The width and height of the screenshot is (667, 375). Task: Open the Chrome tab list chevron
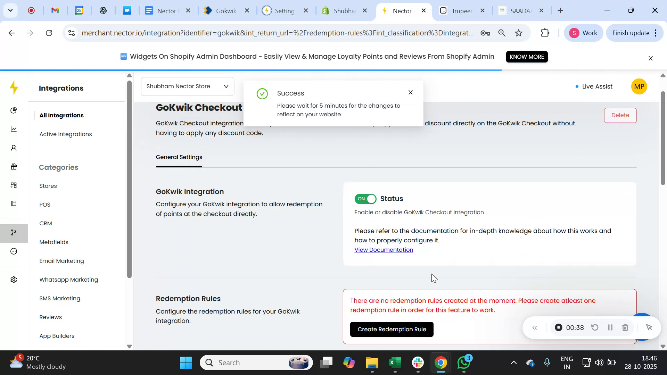pyautogui.click(x=10, y=10)
